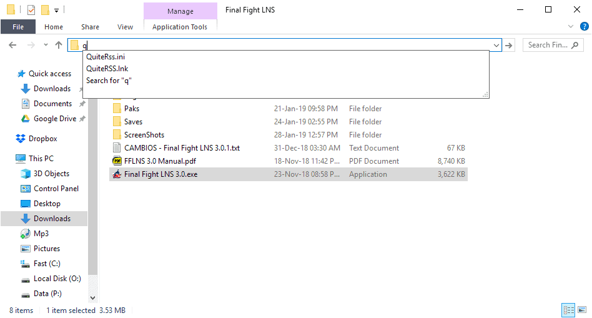Click the search magnifier icon

click(575, 45)
